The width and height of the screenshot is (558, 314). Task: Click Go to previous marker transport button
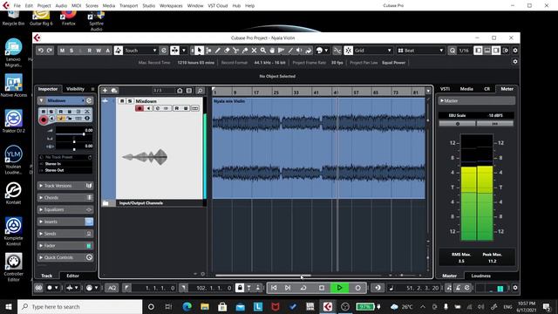click(274, 288)
